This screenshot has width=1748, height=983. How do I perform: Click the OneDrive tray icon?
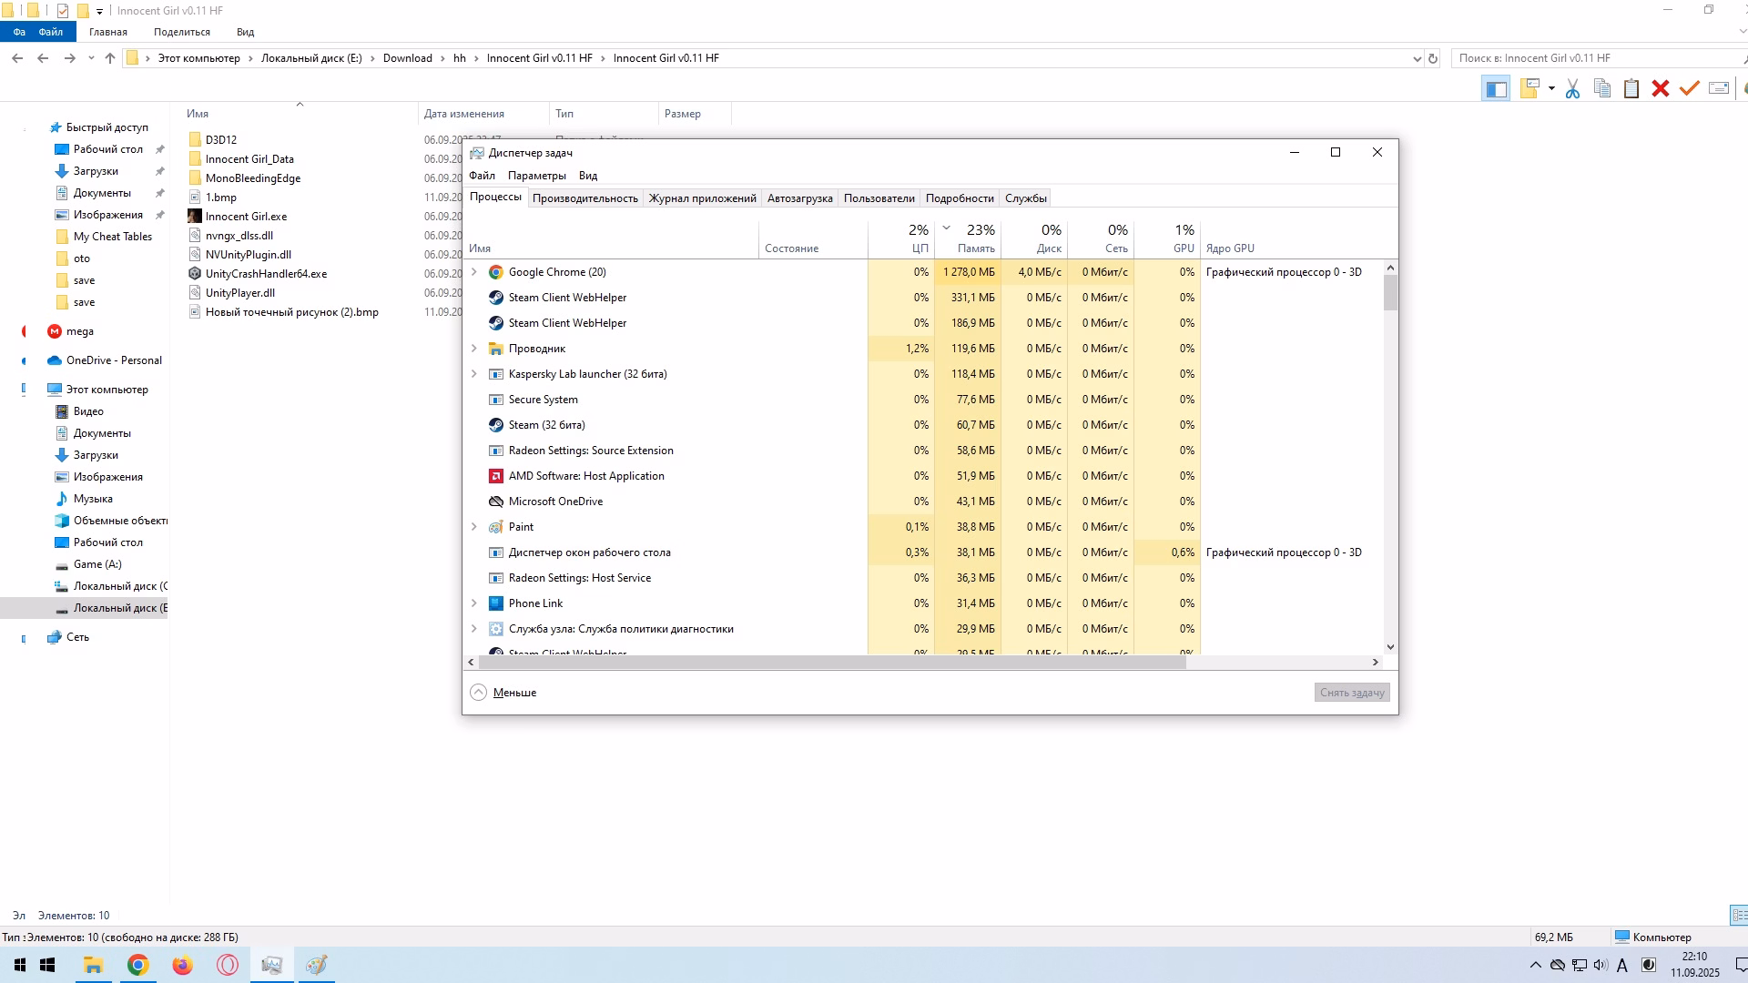click(1558, 965)
